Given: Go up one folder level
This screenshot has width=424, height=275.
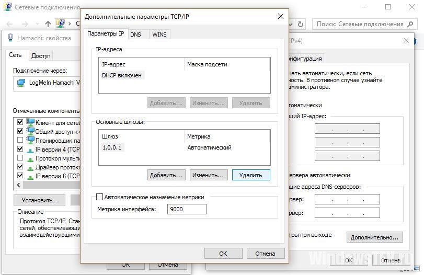Looking at the screenshot, I should coord(48,24).
